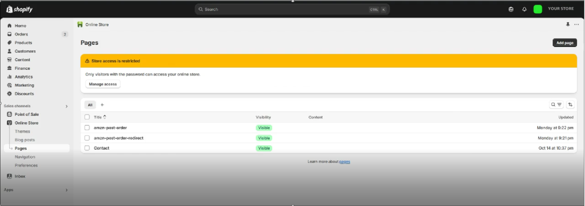Viewport: 585px width, 206px height.
Task: Expand the Apps section
Action: click(67, 190)
